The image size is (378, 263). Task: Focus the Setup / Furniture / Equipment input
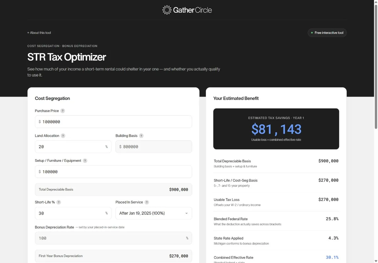pyautogui.click(x=113, y=172)
